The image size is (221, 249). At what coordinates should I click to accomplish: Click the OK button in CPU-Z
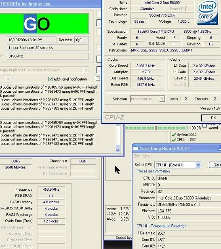pyautogui.click(x=211, y=118)
